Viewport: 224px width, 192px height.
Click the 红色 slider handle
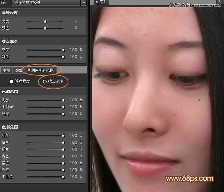point(63,136)
